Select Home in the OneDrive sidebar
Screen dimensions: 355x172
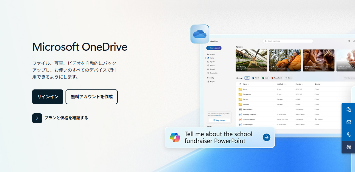tap(212, 58)
